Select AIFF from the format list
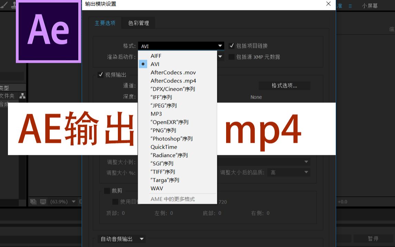The height and width of the screenshot is (247, 395). coord(178,56)
